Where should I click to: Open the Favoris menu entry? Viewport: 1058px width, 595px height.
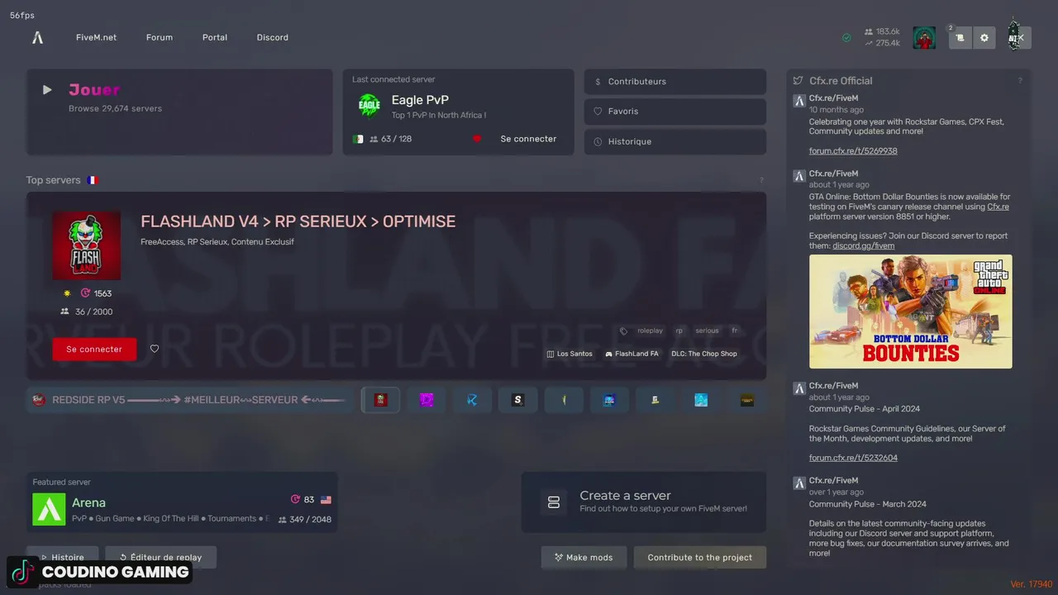(674, 112)
